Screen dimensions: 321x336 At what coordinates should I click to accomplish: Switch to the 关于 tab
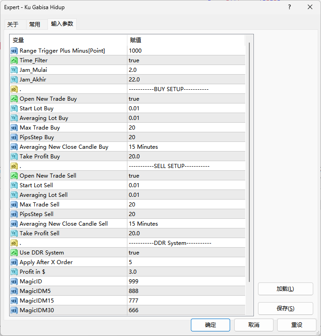point(13,24)
